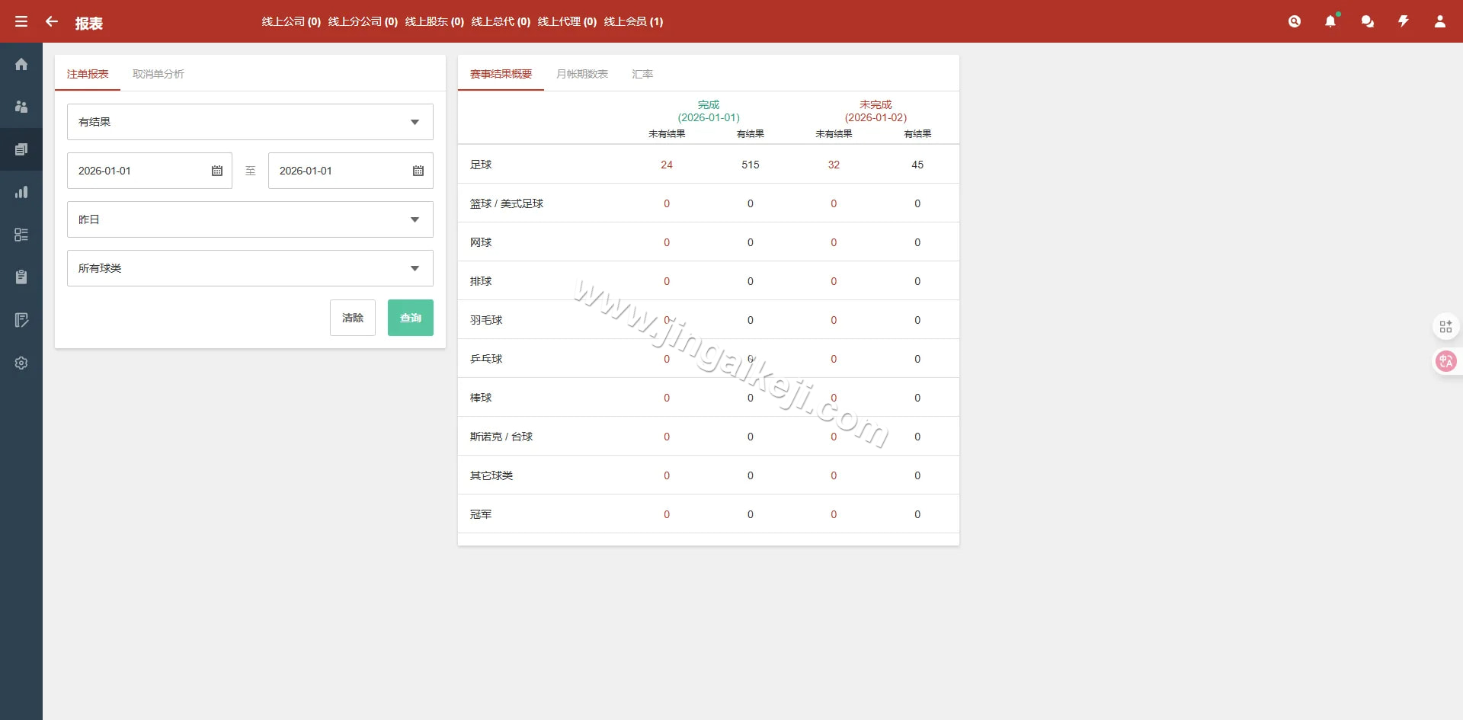Open the settings gear in sidebar
1463x720 pixels.
21,363
